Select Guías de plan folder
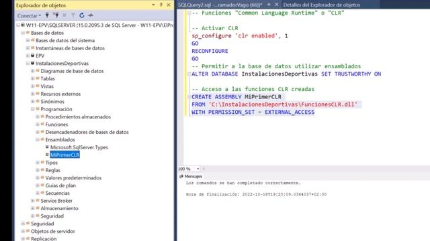Image resolution: width=430 pixels, height=241 pixels. pyautogui.click(x=60, y=186)
